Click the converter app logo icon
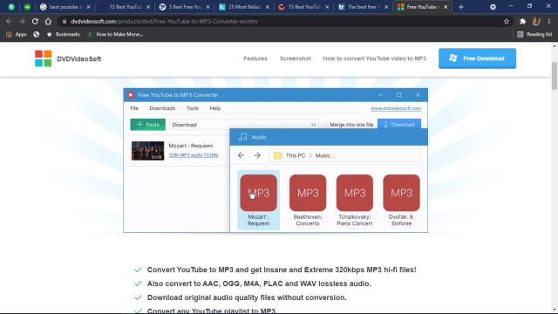Image resolution: width=558 pixels, height=314 pixels. [x=131, y=95]
